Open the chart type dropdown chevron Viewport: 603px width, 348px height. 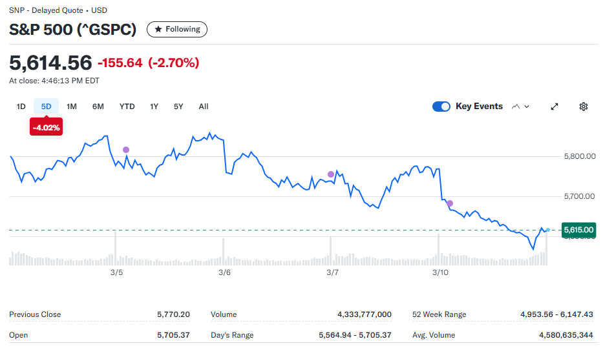pos(527,107)
